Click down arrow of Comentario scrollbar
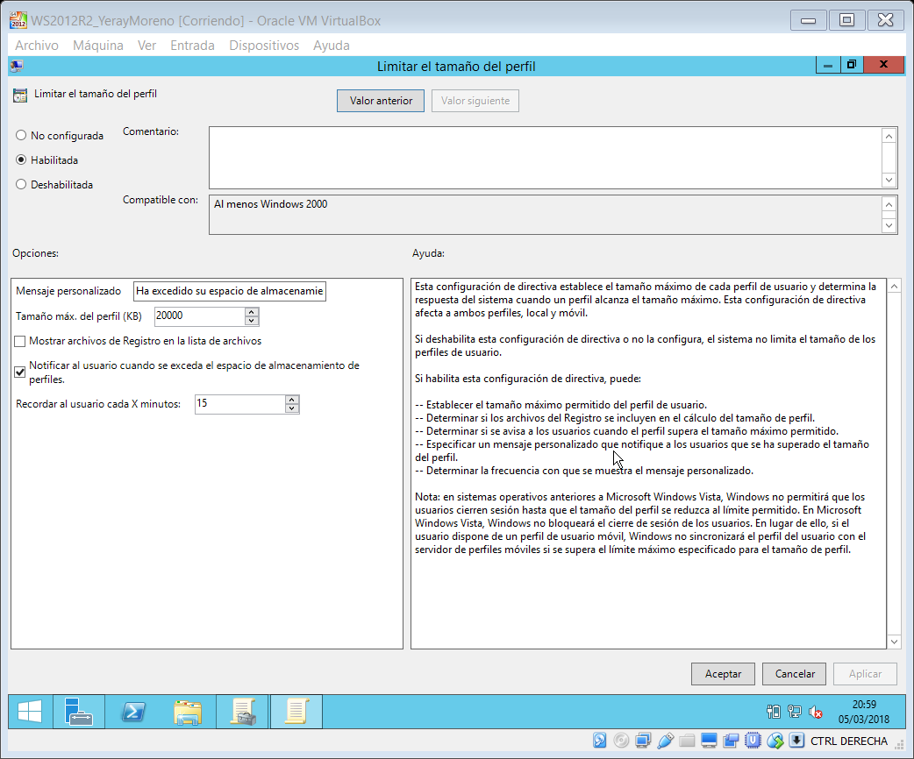 coord(889,181)
